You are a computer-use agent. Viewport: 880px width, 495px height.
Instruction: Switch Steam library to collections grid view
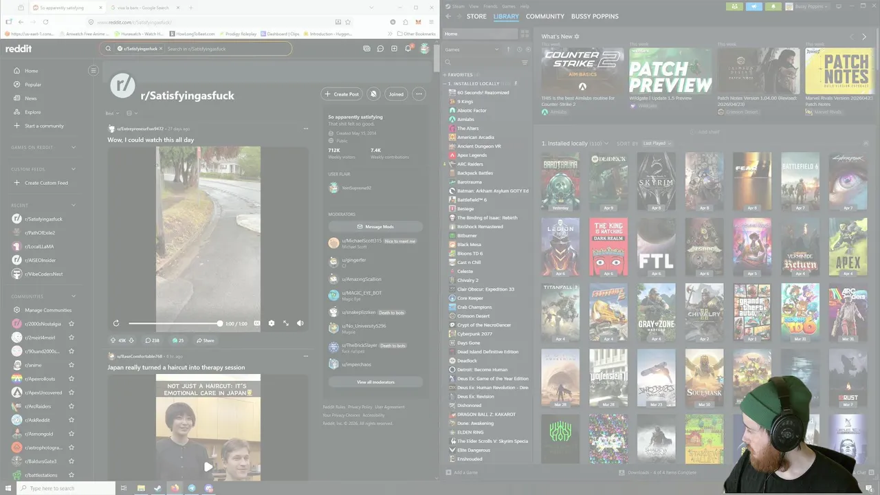click(x=525, y=33)
